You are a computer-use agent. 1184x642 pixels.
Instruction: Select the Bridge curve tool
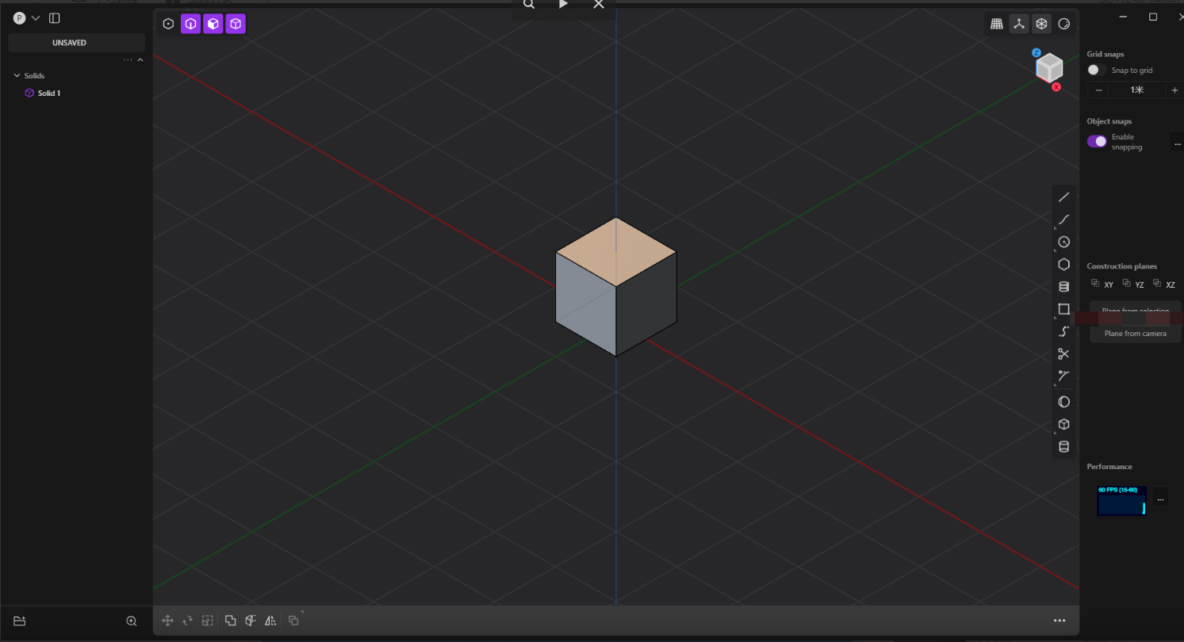pyautogui.click(x=1064, y=331)
